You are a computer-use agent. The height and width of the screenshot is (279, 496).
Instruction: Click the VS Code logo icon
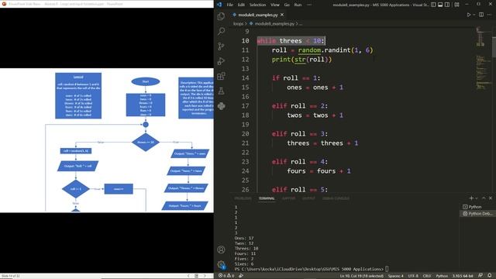pyautogui.click(x=219, y=5)
